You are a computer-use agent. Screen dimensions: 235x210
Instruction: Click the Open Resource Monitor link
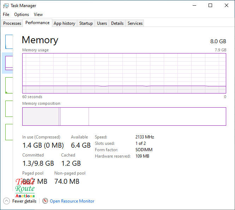point(72,201)
